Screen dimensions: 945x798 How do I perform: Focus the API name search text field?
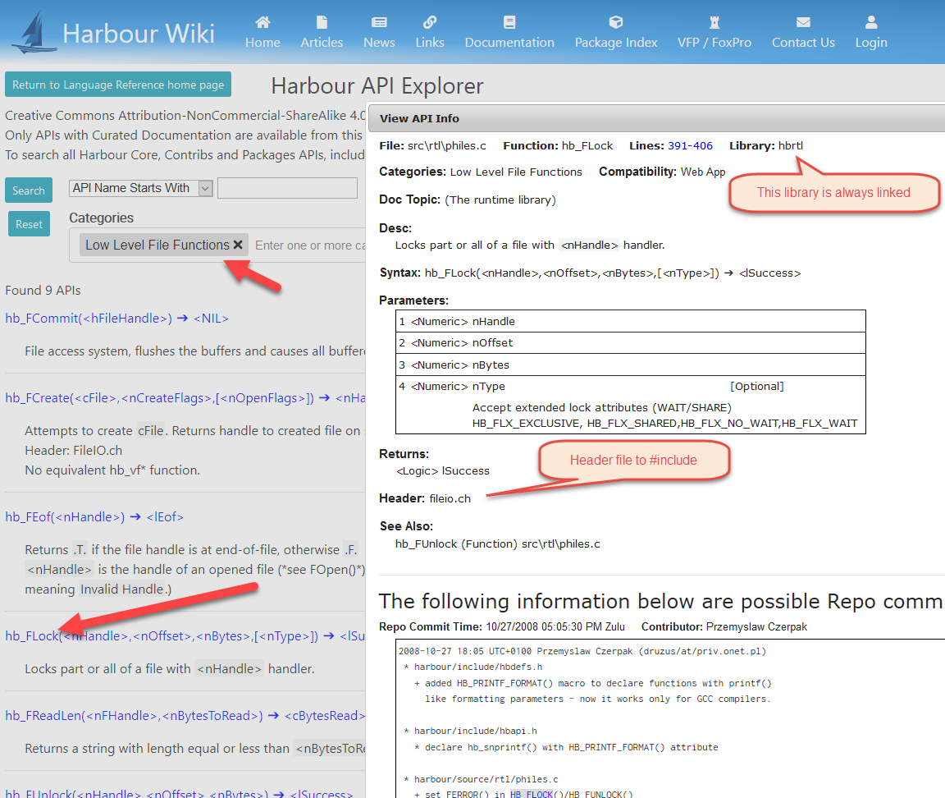287,188
